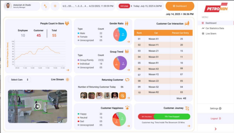Select Car Statistics Data menu item
Viewport: 234px width, 133px height.
click(213, 28)
